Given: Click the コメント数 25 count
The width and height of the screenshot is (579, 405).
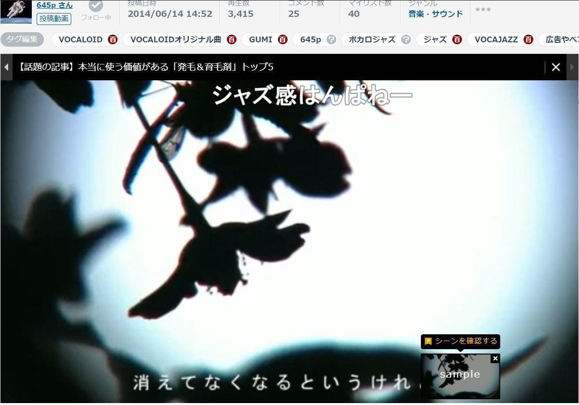Looking at the screenshot, I should 294,14.
